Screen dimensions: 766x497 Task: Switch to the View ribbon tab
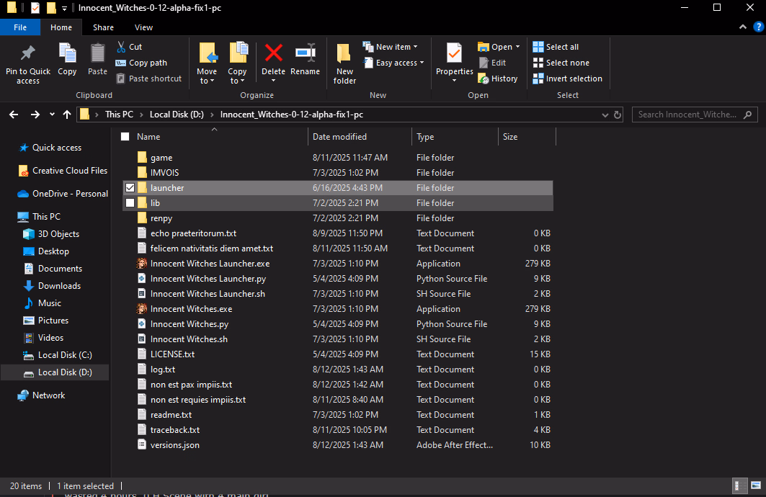tap(143, 27)
